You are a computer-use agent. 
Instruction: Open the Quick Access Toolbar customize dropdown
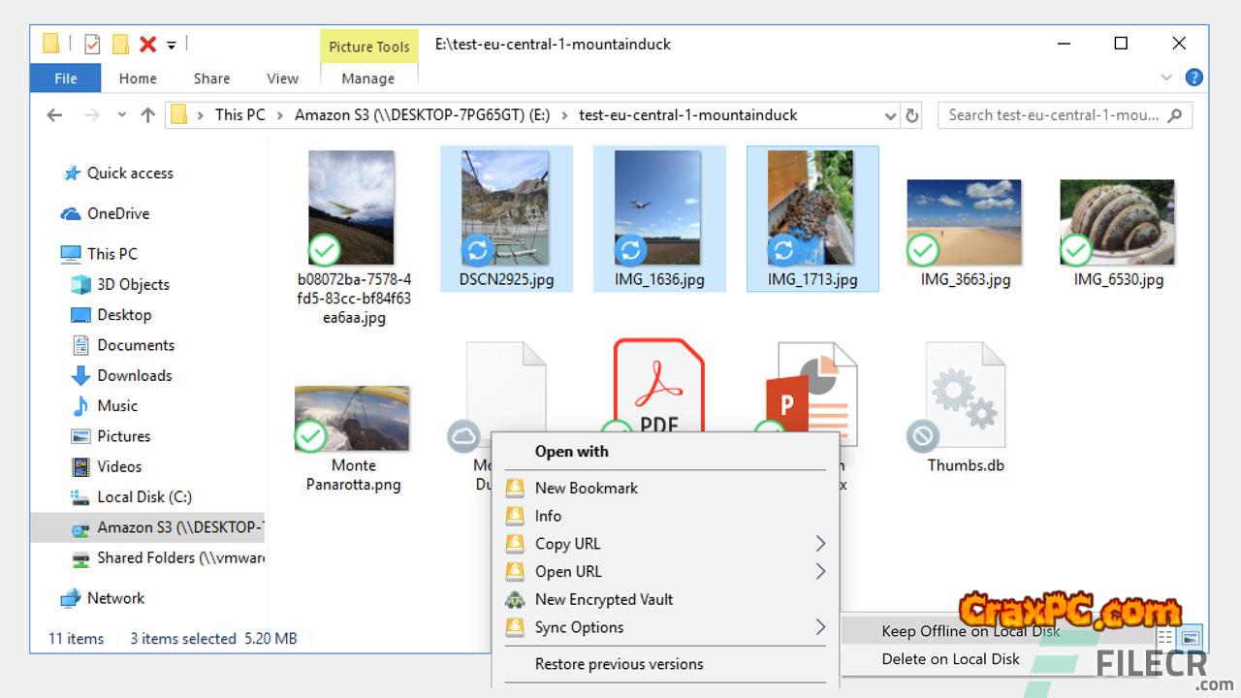coord(172,44)
